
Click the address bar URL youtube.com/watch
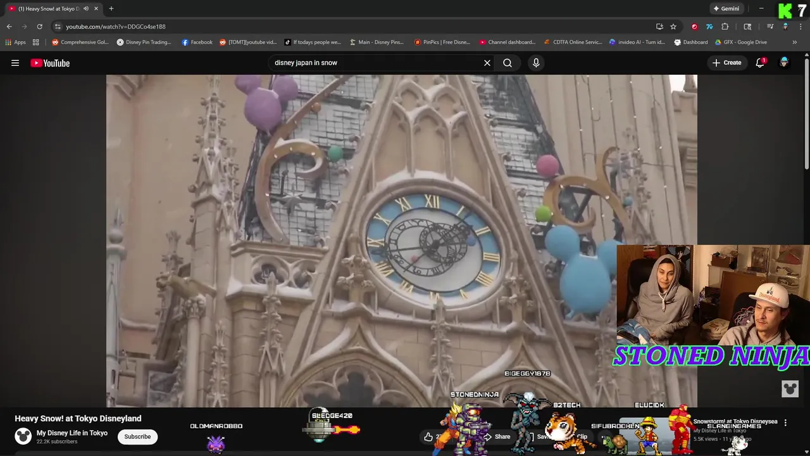[x=116, y=27]
